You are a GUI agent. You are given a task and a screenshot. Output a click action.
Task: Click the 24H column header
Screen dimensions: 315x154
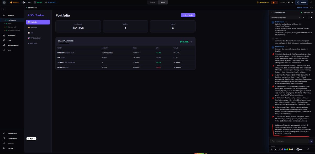point(157,48)
